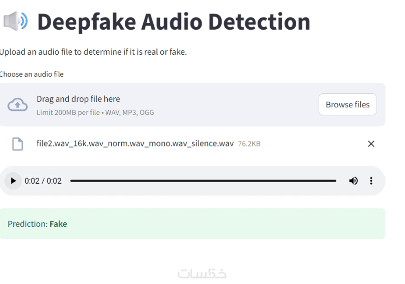Click the 0:02 / 0:02 time display
This screenshot has width=405, height=284.
click(43, 181)
